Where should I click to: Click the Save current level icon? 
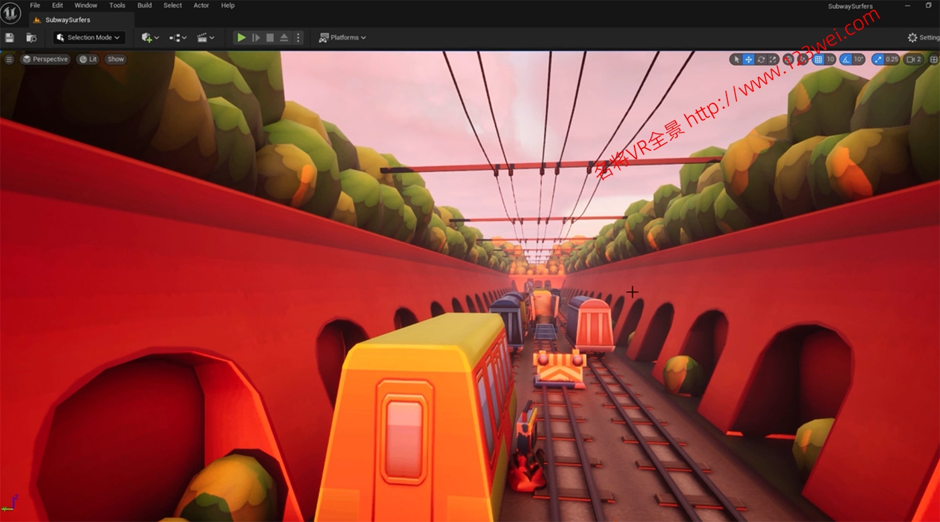tap(9, 38)
